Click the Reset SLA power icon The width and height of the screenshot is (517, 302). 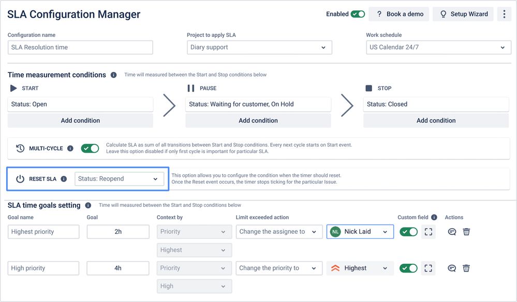click(x=20, y=179)
